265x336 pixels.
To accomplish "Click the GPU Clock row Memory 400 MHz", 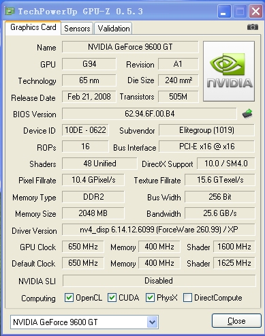I will [159, 247].
